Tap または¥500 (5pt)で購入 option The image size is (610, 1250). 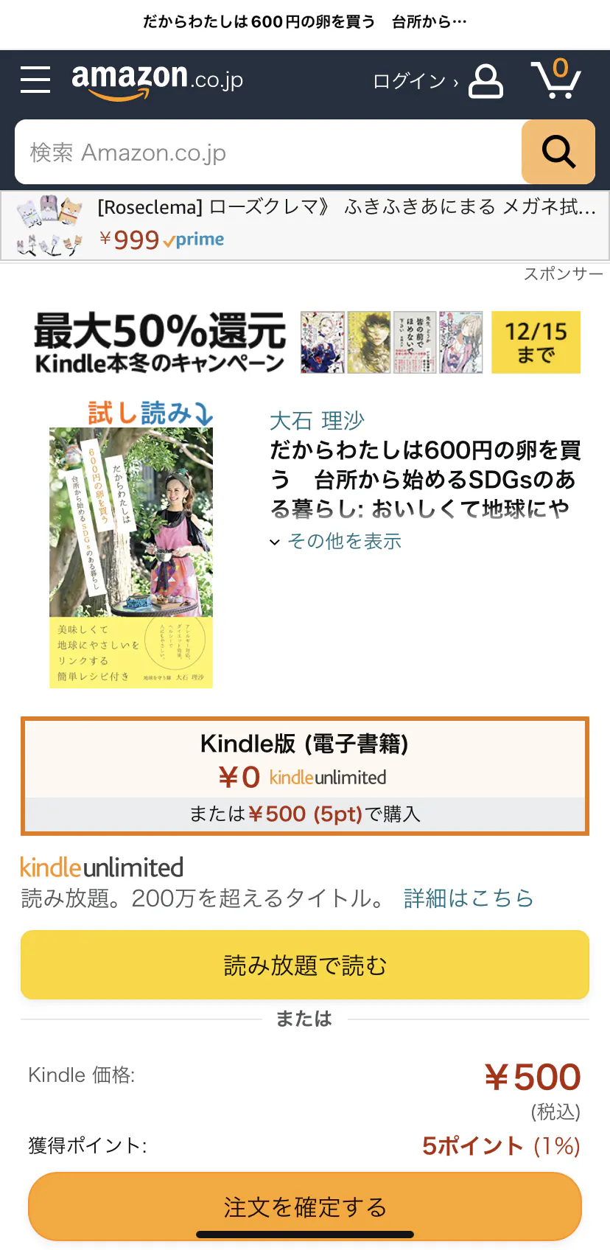305,814
